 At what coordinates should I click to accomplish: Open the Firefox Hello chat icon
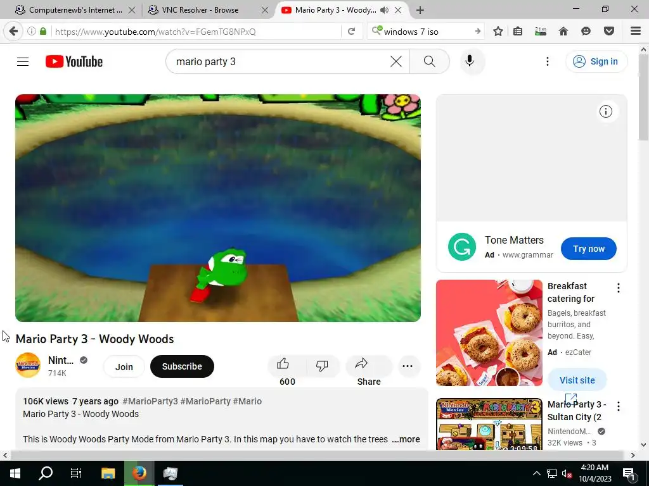[586, 32]
